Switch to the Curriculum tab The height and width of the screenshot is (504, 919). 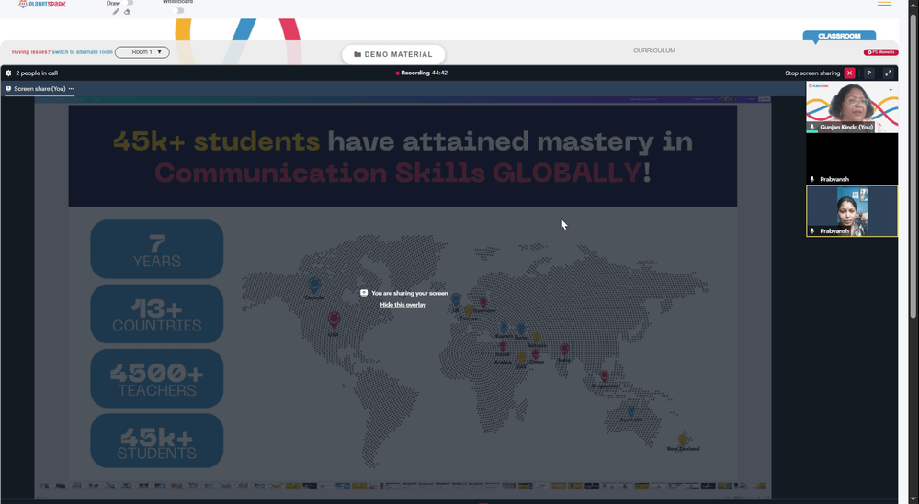coord(654,50)
